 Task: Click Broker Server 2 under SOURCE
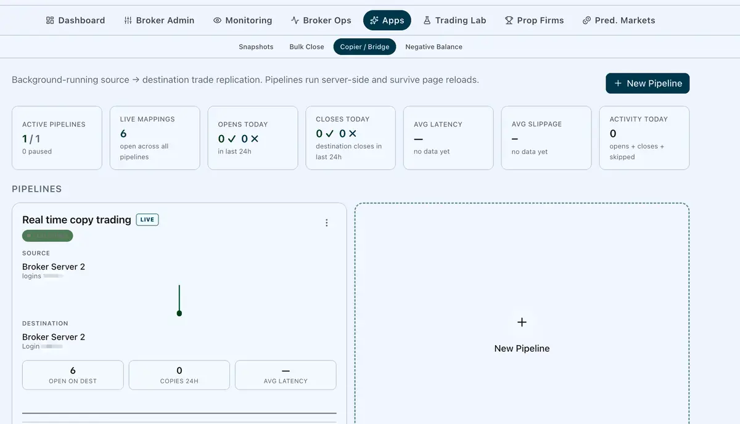[54, 267]
